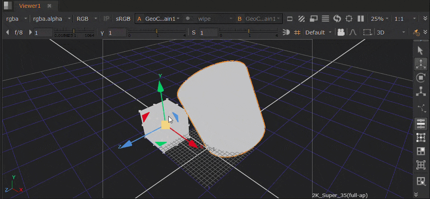This screenshot has width=430, height=199.
Task: Click the refresh/update viewer icon
Action: click(x=337, y=18)
